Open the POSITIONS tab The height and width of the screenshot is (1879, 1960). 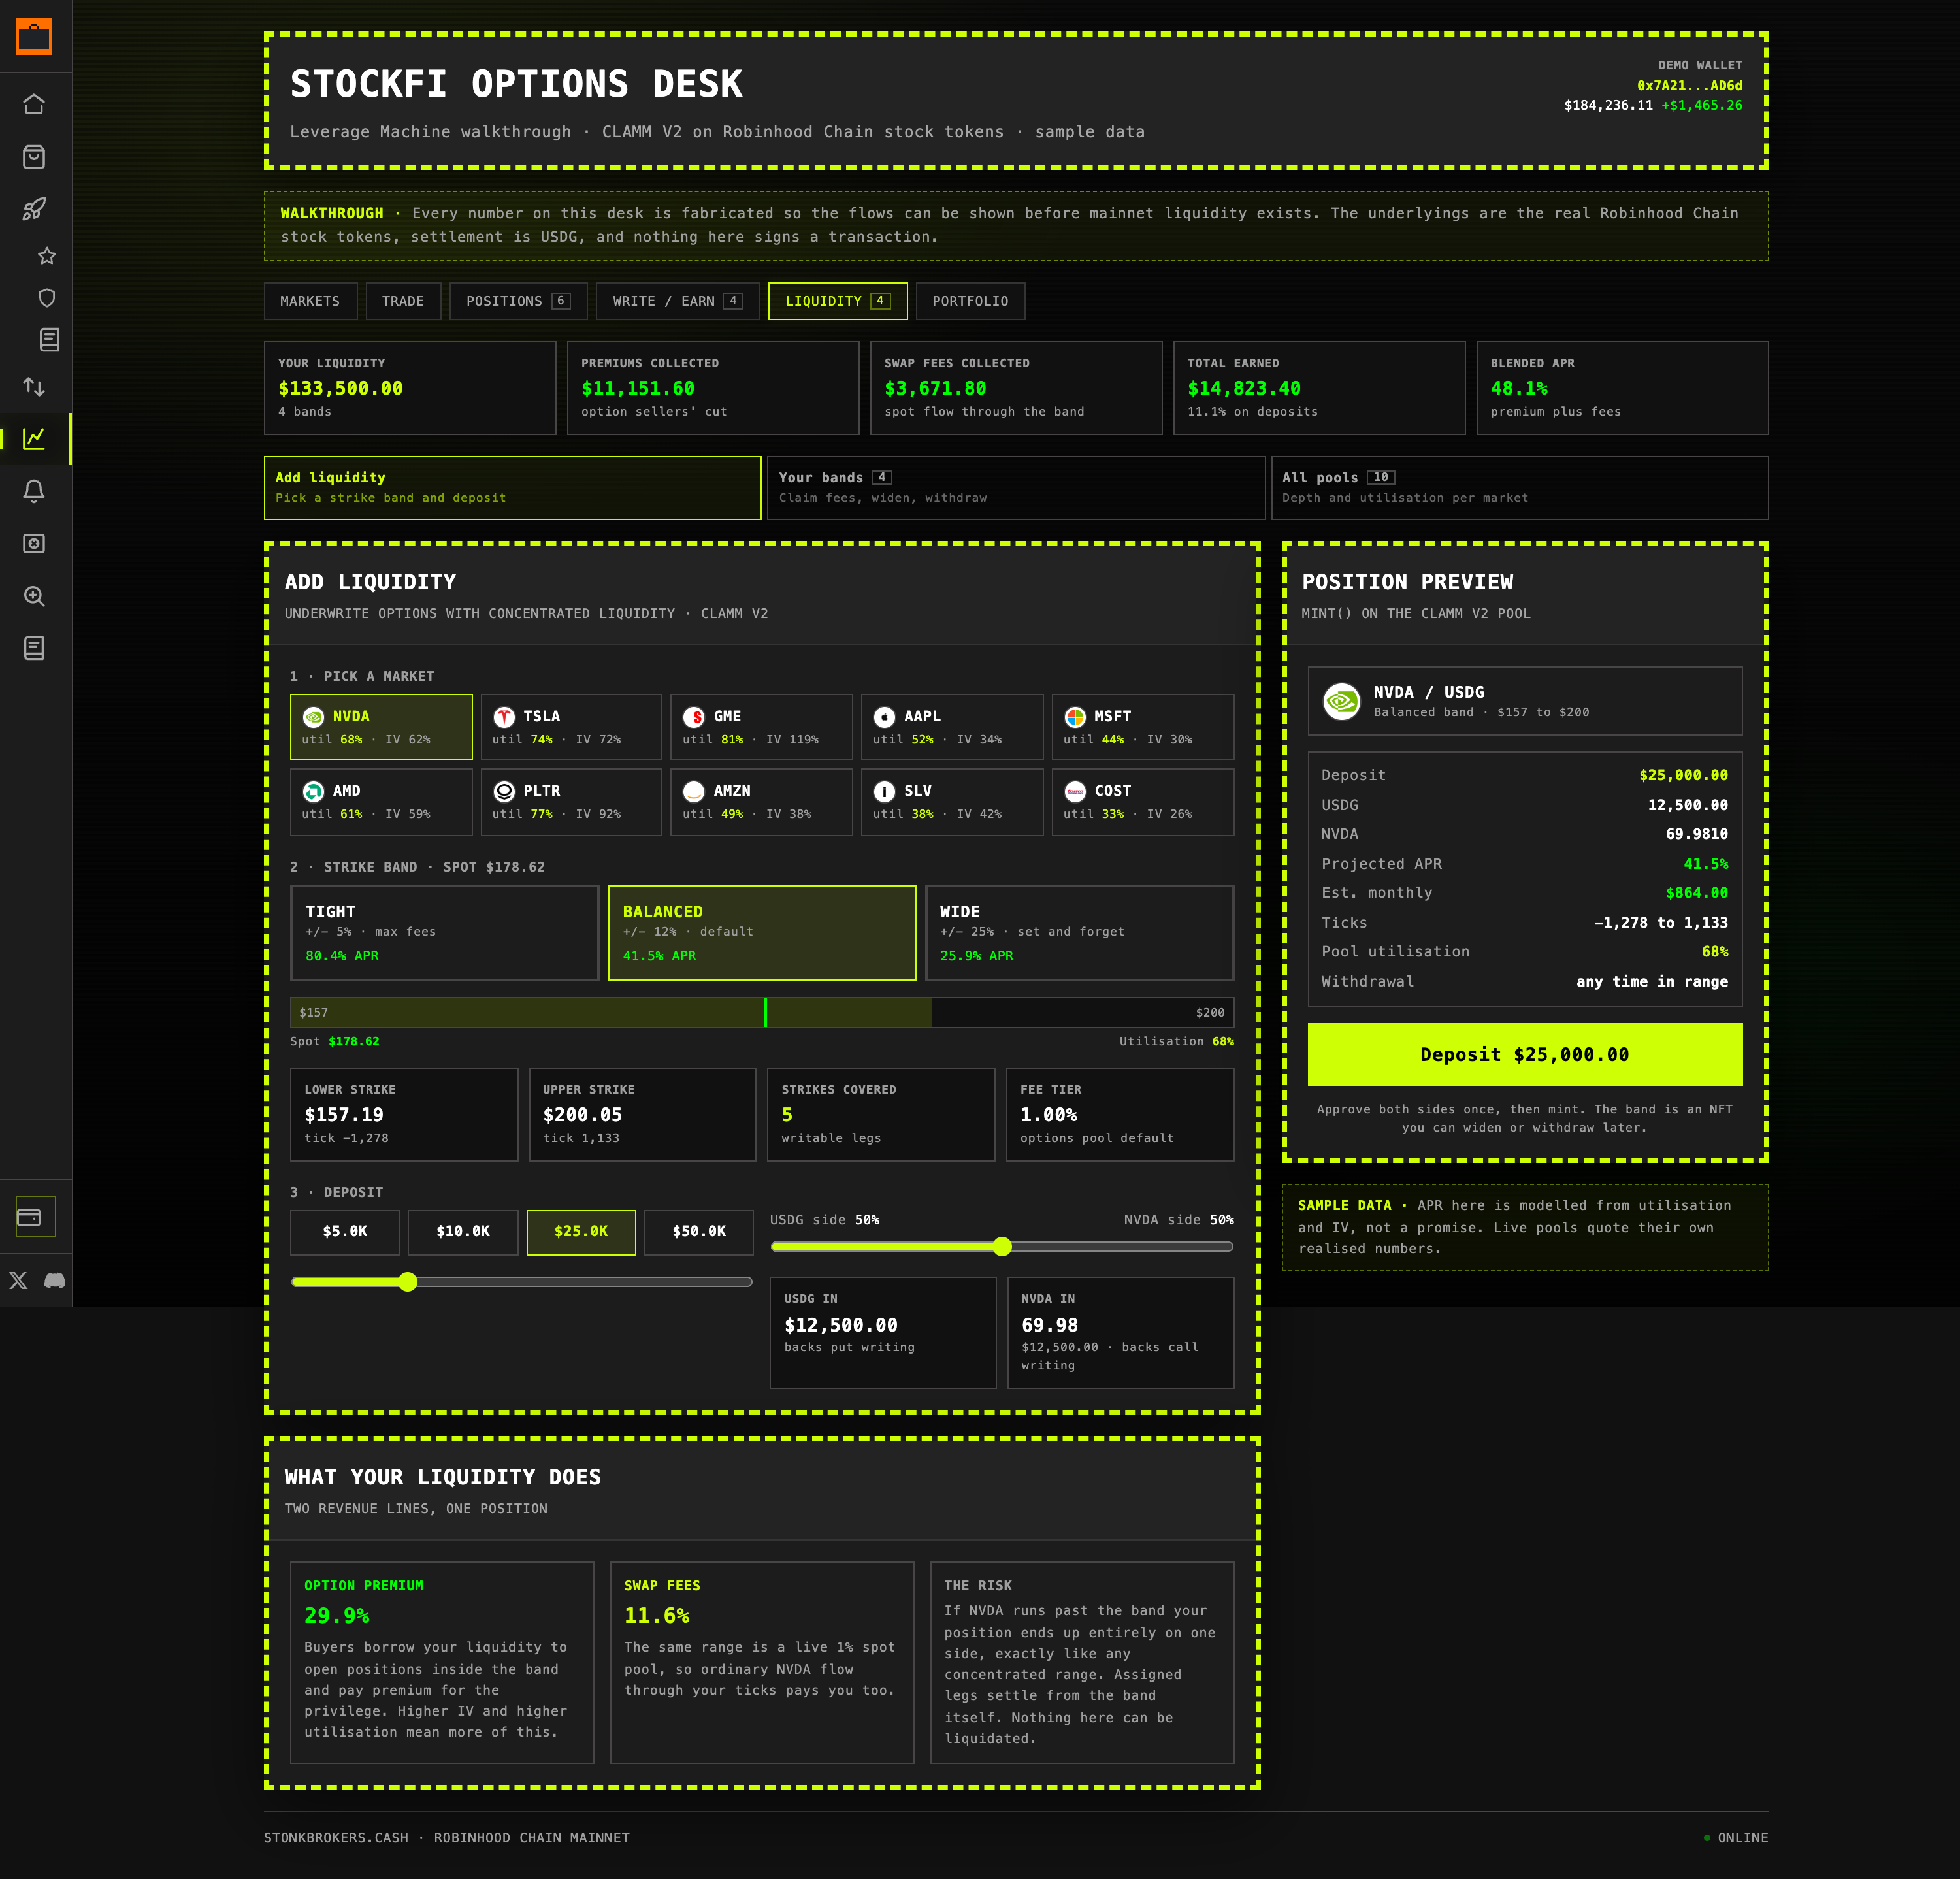(518, 301)
